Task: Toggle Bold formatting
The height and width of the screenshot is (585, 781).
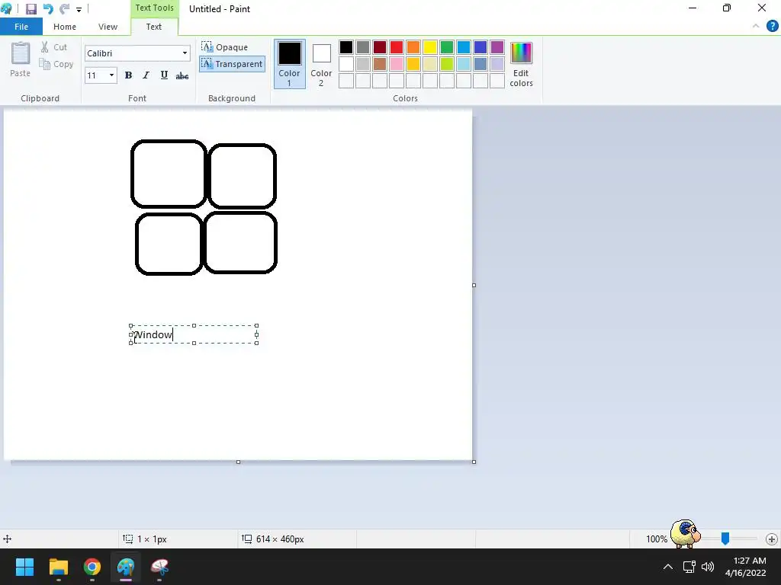Action: point(128,75)
